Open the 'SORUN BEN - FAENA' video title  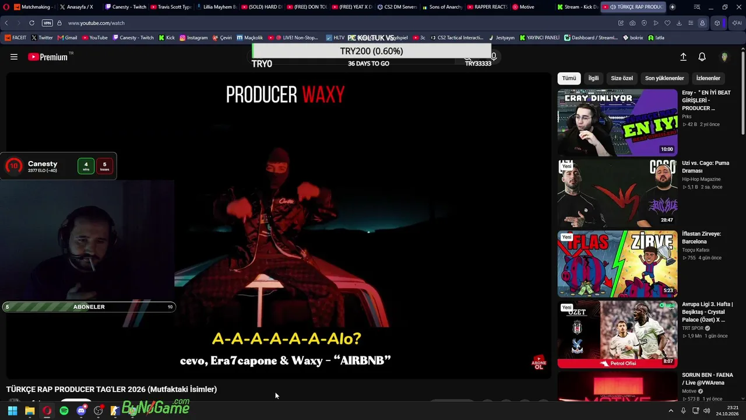[707, 379]
